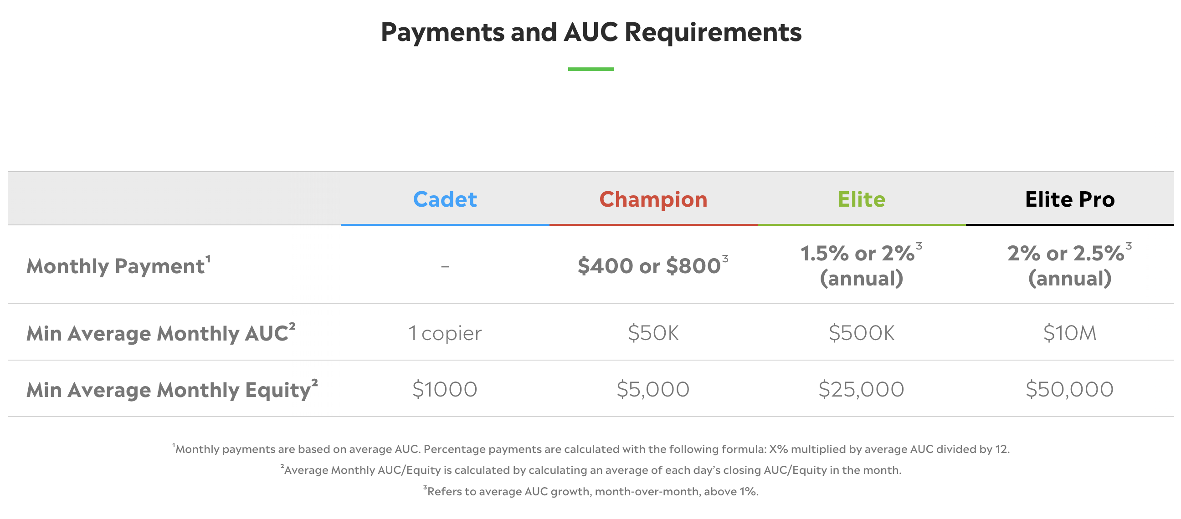
Task: Open the Elite tier column header
Action: click(862, 199)
